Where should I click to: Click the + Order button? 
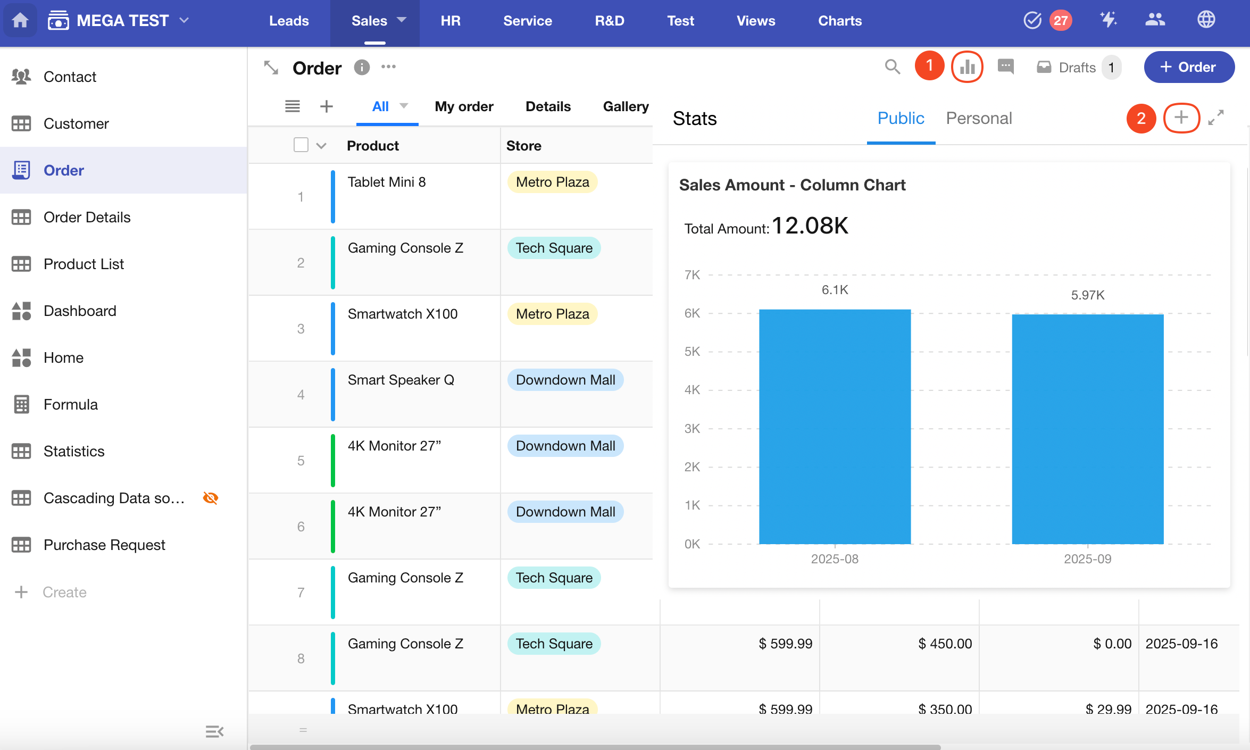coord(1189,67)
